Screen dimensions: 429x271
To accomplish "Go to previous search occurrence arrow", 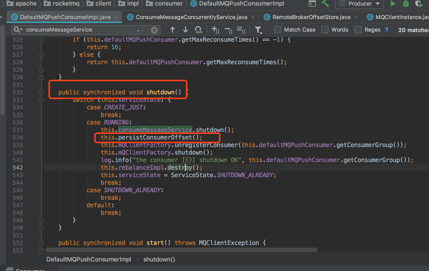I will click(x=172, y=30).
